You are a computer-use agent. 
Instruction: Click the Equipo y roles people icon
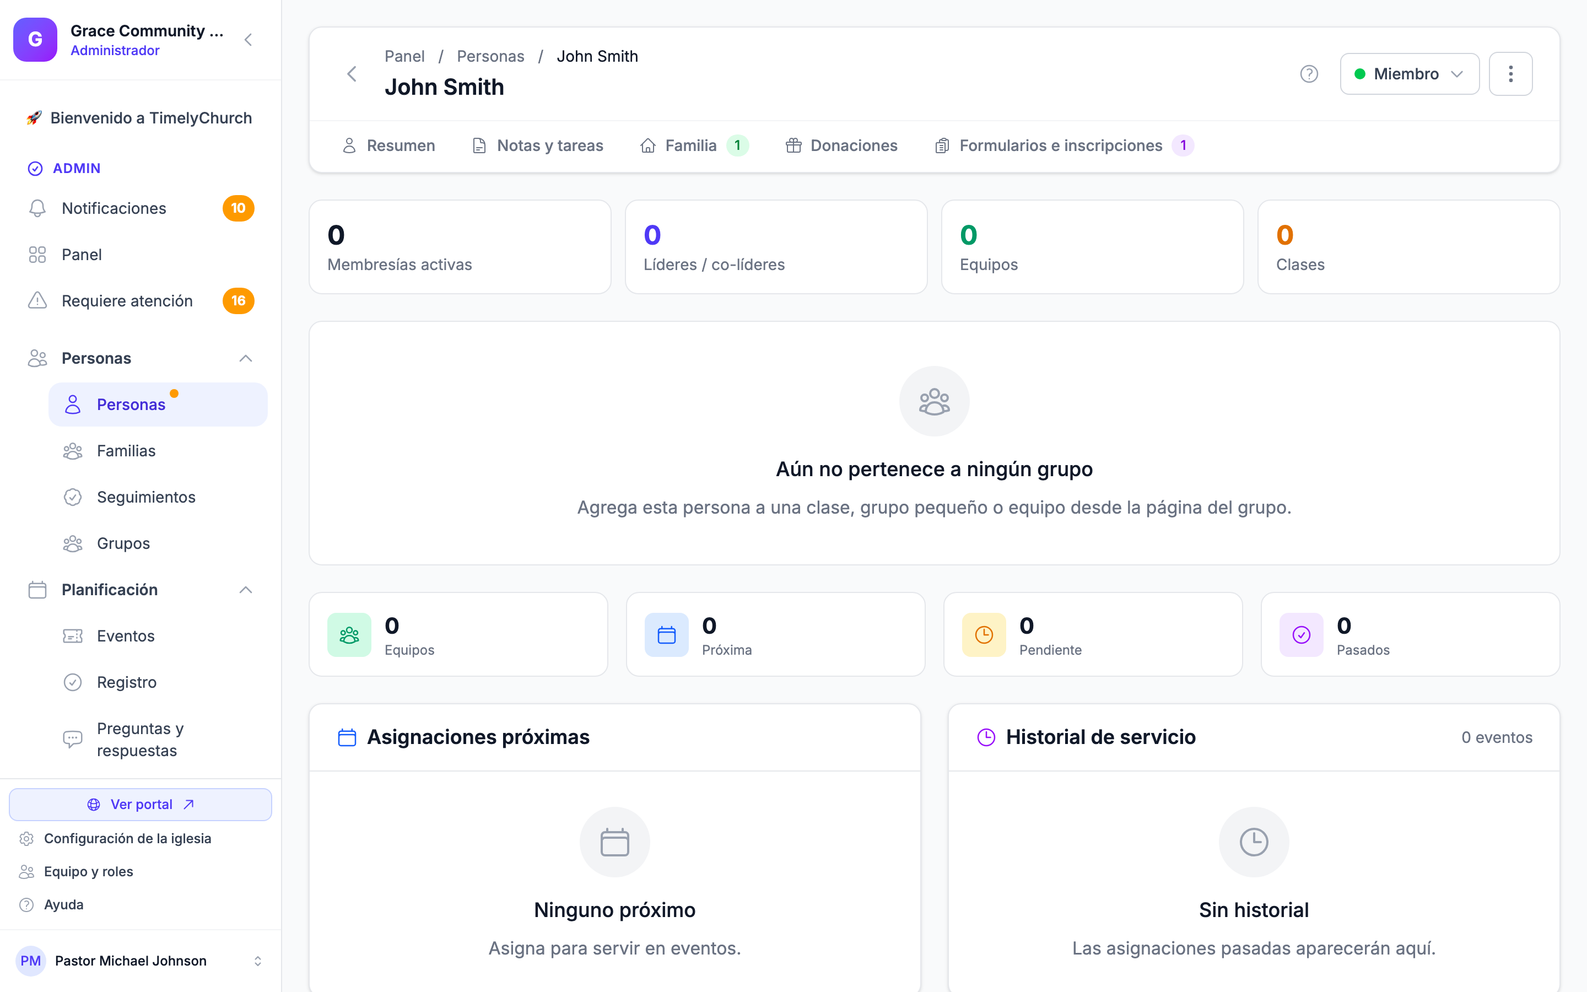26,871
